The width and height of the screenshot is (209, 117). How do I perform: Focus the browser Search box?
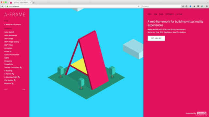[x=161, y=6]
